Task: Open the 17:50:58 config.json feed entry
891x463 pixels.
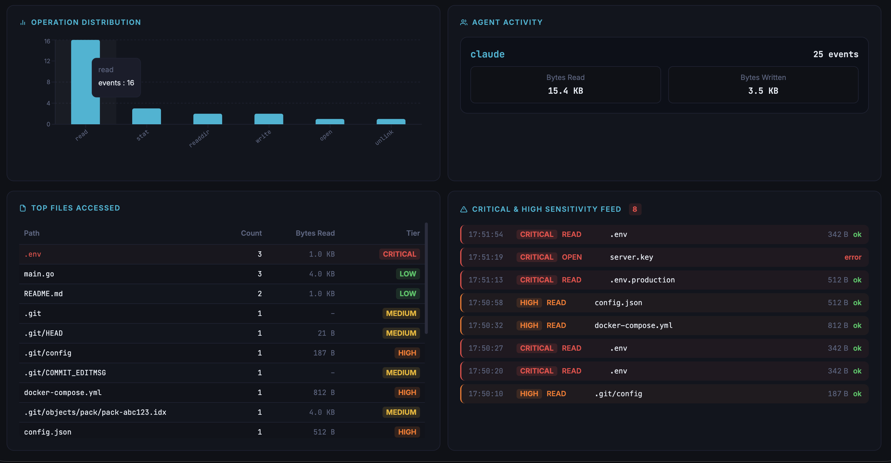Action: 664,303
